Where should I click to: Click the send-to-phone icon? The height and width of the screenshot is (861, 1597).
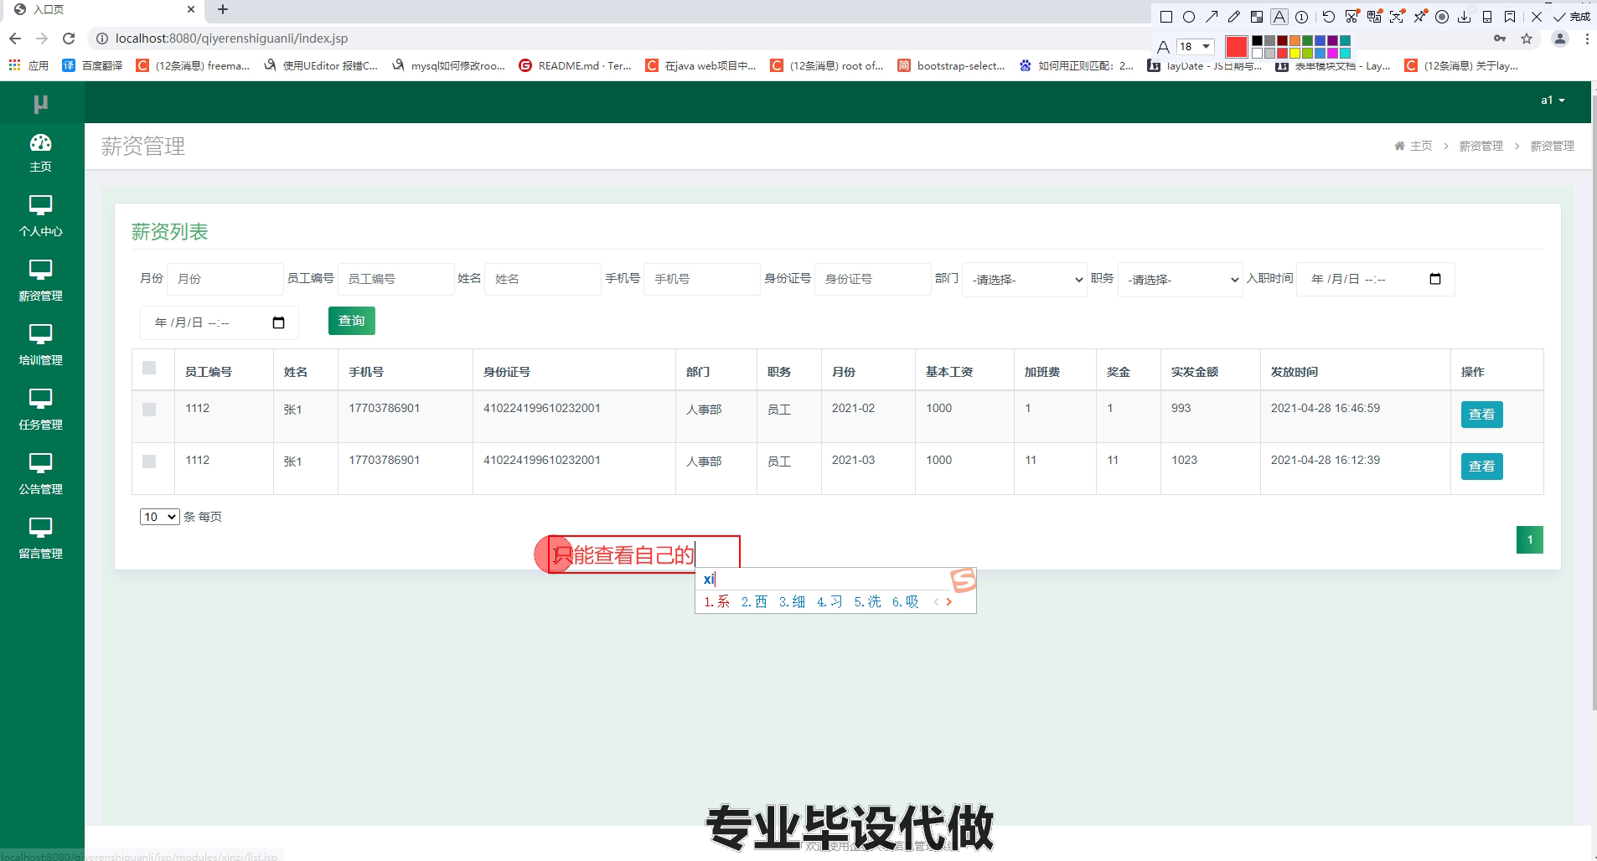pos(1487,17)
